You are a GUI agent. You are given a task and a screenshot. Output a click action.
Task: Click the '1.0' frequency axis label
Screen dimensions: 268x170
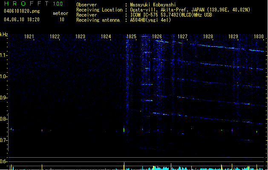(x=3, y=76)
